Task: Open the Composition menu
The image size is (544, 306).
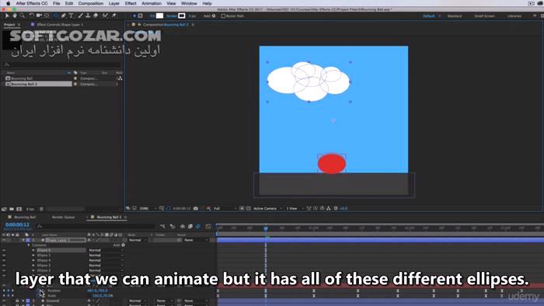Action: pyautogui.click(x=91, y=3)
